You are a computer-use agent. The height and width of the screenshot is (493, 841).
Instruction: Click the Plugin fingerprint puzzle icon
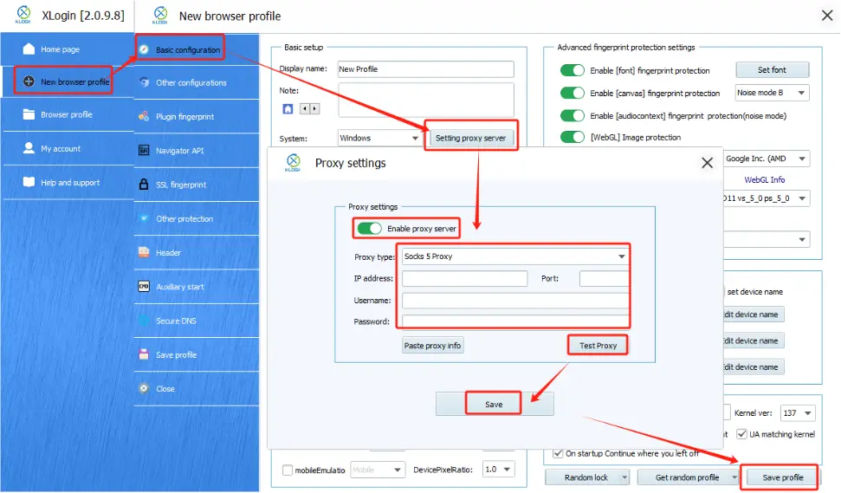(144, 116)
